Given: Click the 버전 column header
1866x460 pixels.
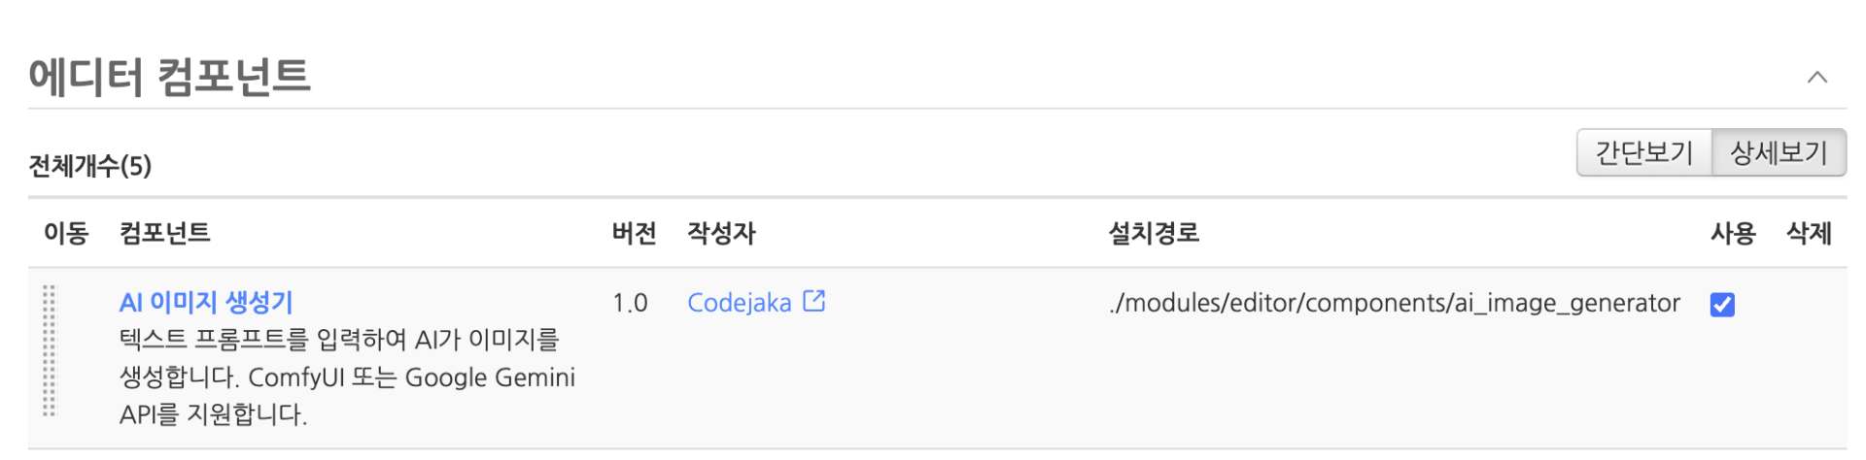Looking at the screenshot, I should click(634, 233).
